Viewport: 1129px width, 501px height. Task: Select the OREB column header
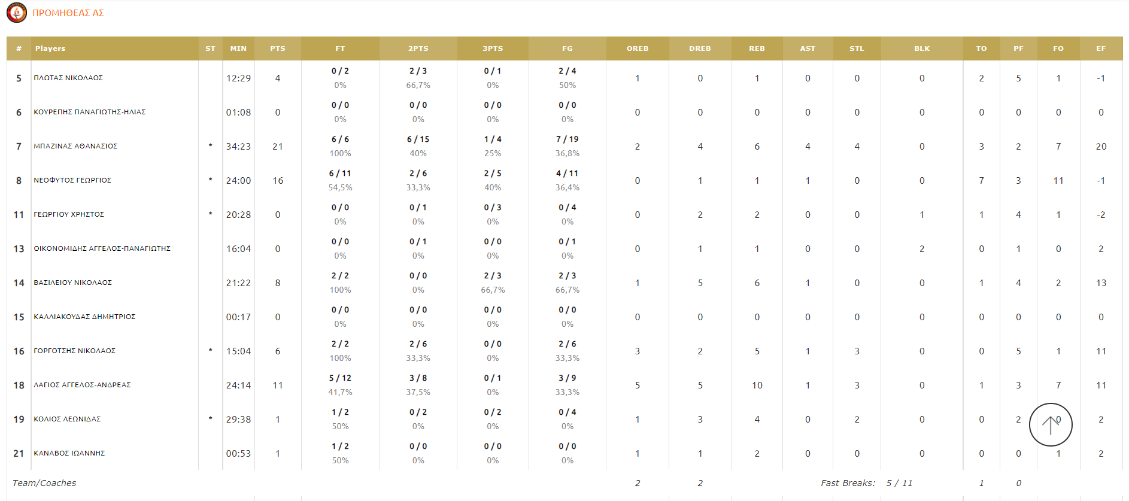point(638,48)
